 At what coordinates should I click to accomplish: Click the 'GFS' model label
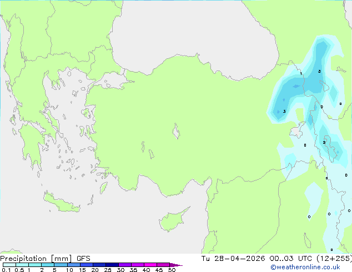point(83,259)
